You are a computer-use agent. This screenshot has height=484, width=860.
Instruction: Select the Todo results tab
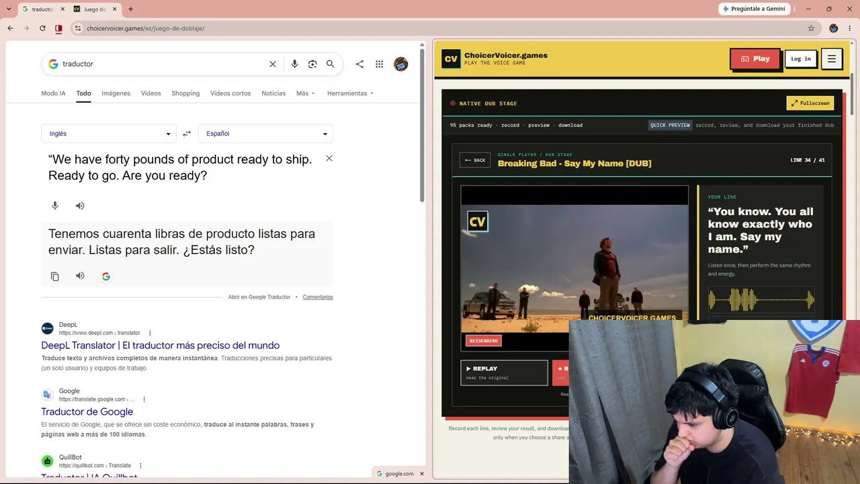click(x=83, y=93)
